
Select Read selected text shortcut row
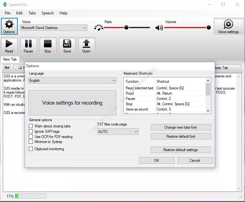click(x=165, y=88)
